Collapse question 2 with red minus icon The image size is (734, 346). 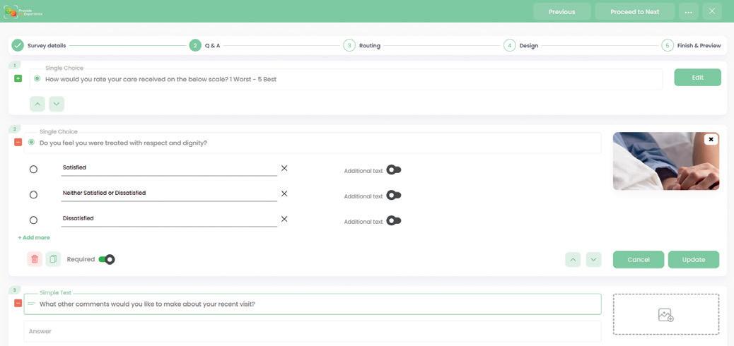(x=18, y=142)
